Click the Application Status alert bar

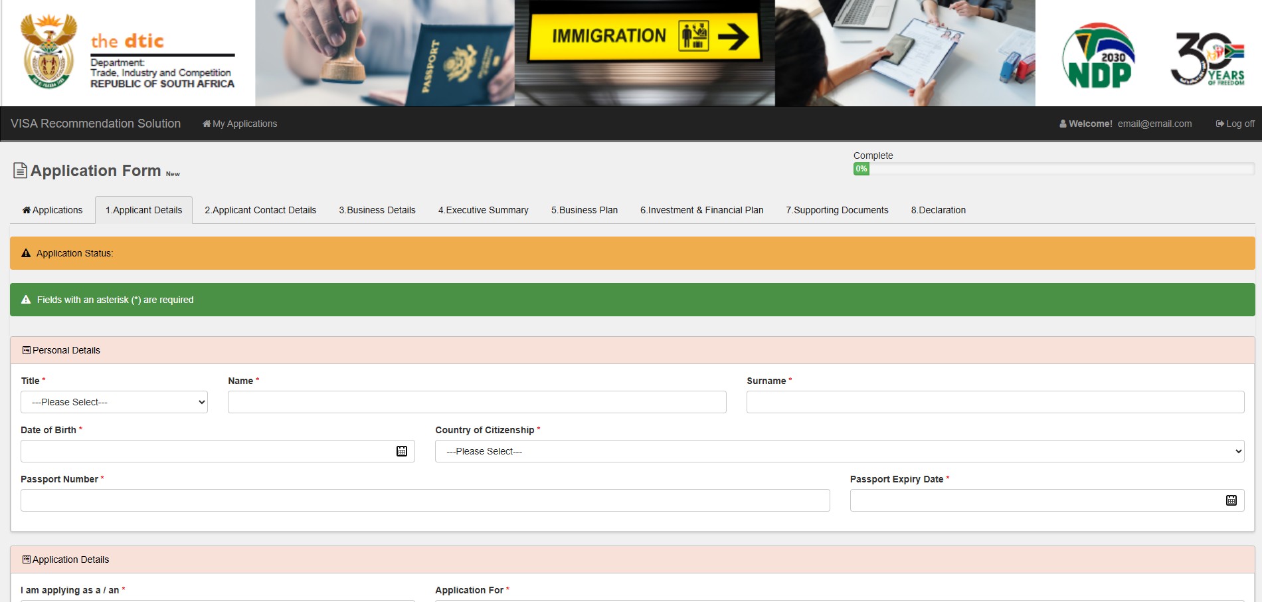pyautogui.click(x=632, y=253)
